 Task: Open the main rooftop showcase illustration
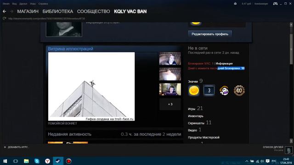[91, 87]
